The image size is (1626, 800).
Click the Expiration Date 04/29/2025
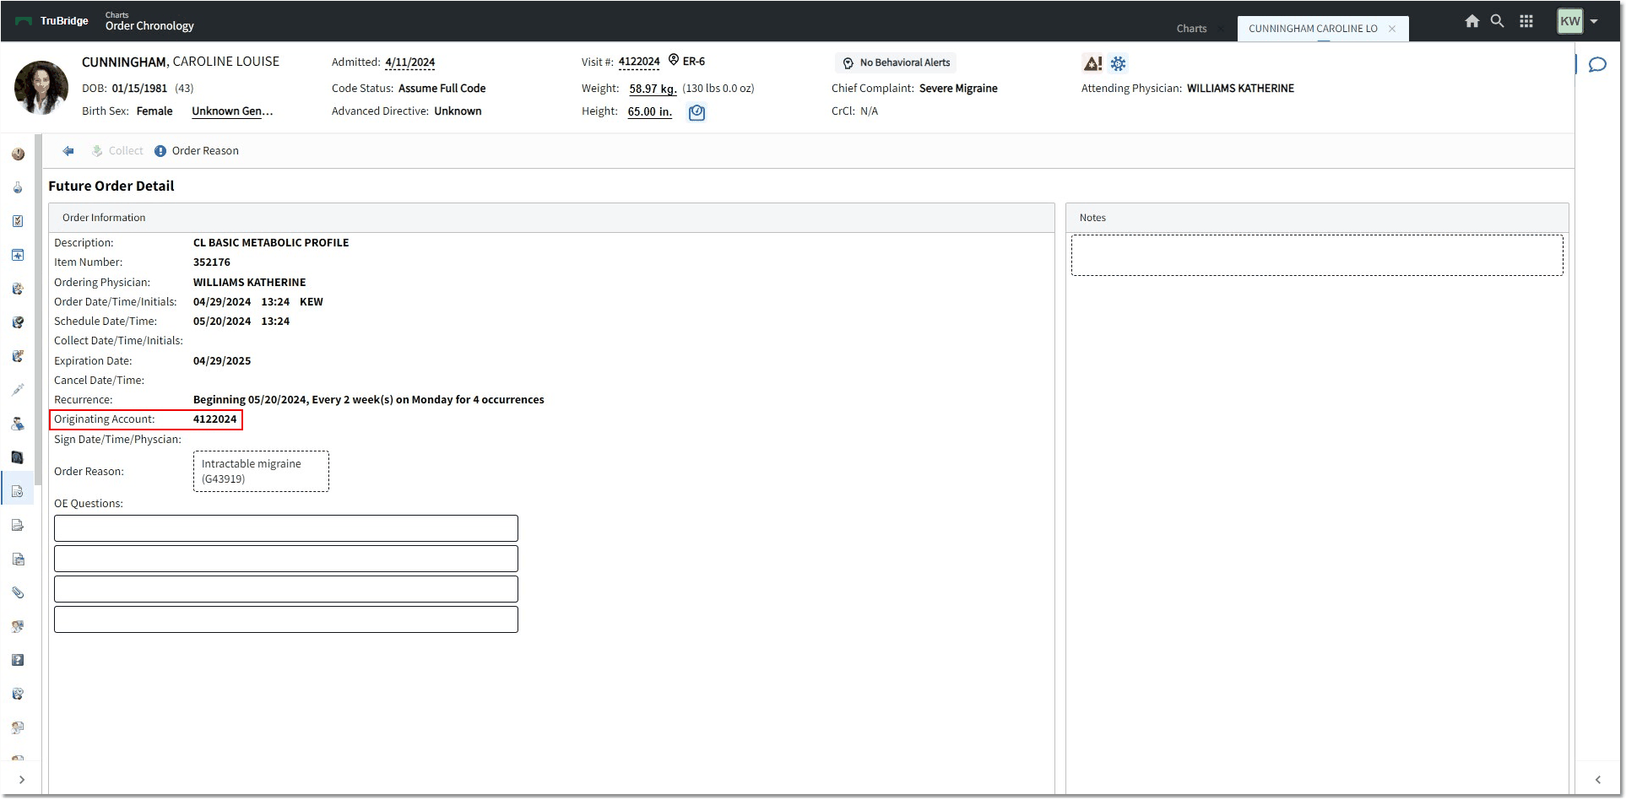[222, 361]
